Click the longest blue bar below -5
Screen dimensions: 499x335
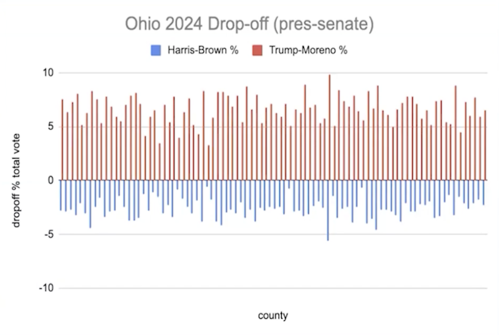pos(328,211)
